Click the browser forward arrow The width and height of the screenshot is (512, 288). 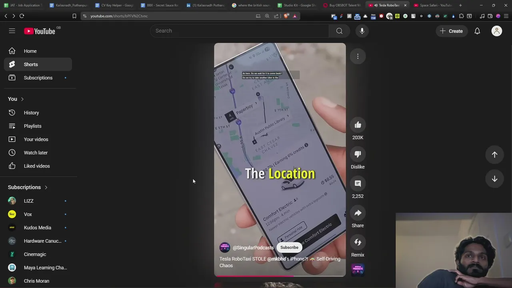(14, 16)
